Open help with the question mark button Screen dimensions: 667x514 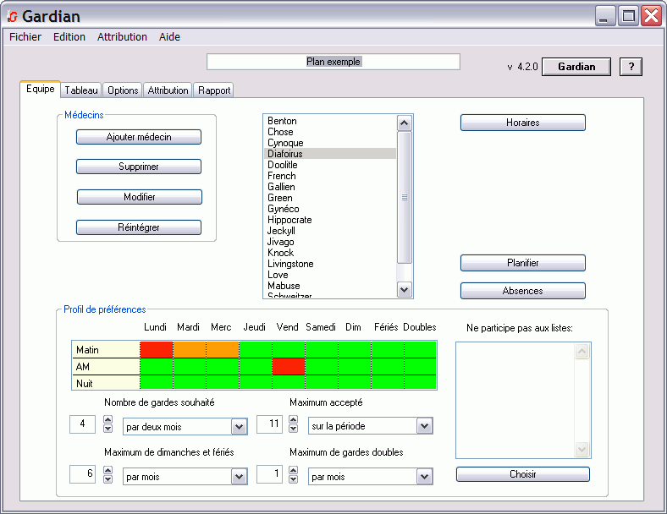[x=631, y=67]
